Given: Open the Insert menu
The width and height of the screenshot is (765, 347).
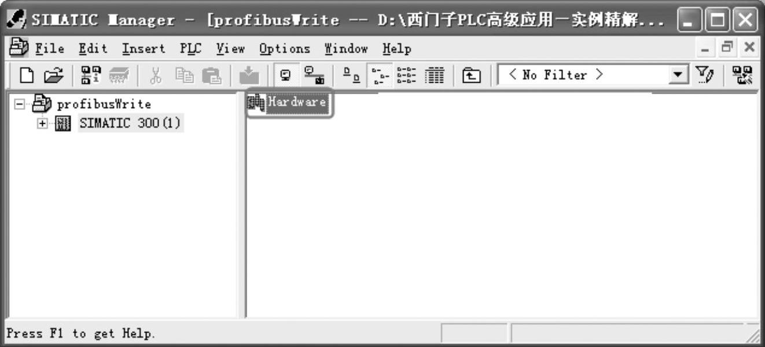Looking at the screenshot, I should tap(144, 49).
